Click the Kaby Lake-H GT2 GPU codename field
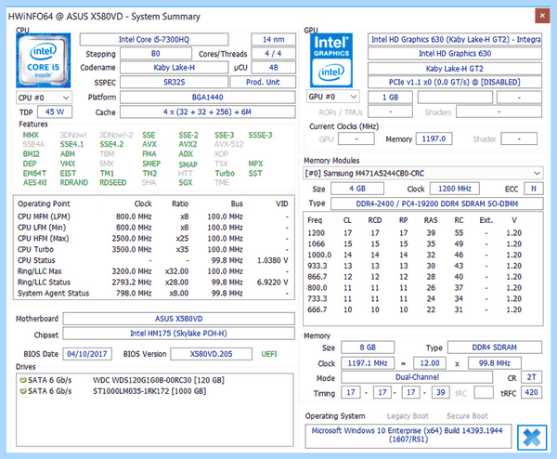This screenshot has height=459, width=557. pos(455,69)
